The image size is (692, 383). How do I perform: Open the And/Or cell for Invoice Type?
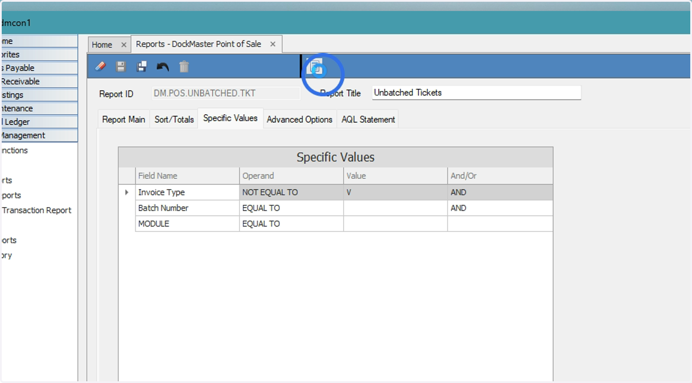(500, 192)
